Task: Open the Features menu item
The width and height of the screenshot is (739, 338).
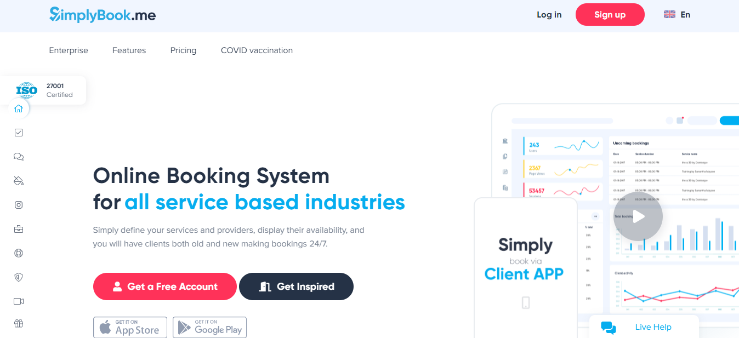Action: 129,50
